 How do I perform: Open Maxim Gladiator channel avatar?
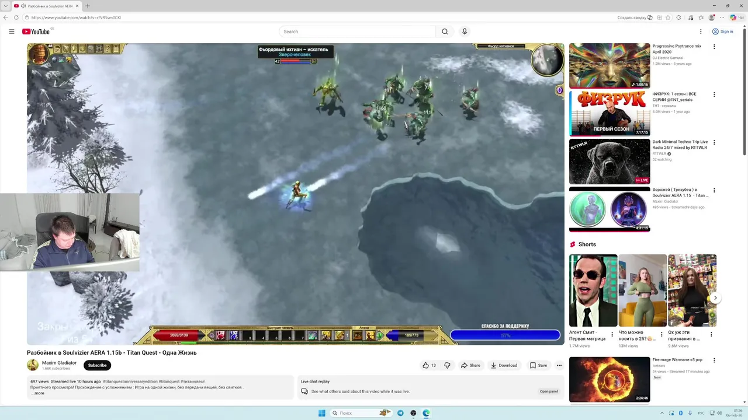pyautogui.click(x=33, y=365)
